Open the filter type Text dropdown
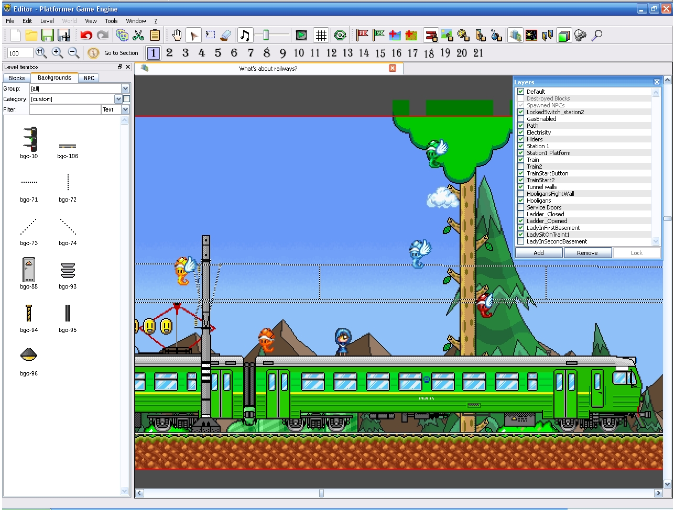 125,109
